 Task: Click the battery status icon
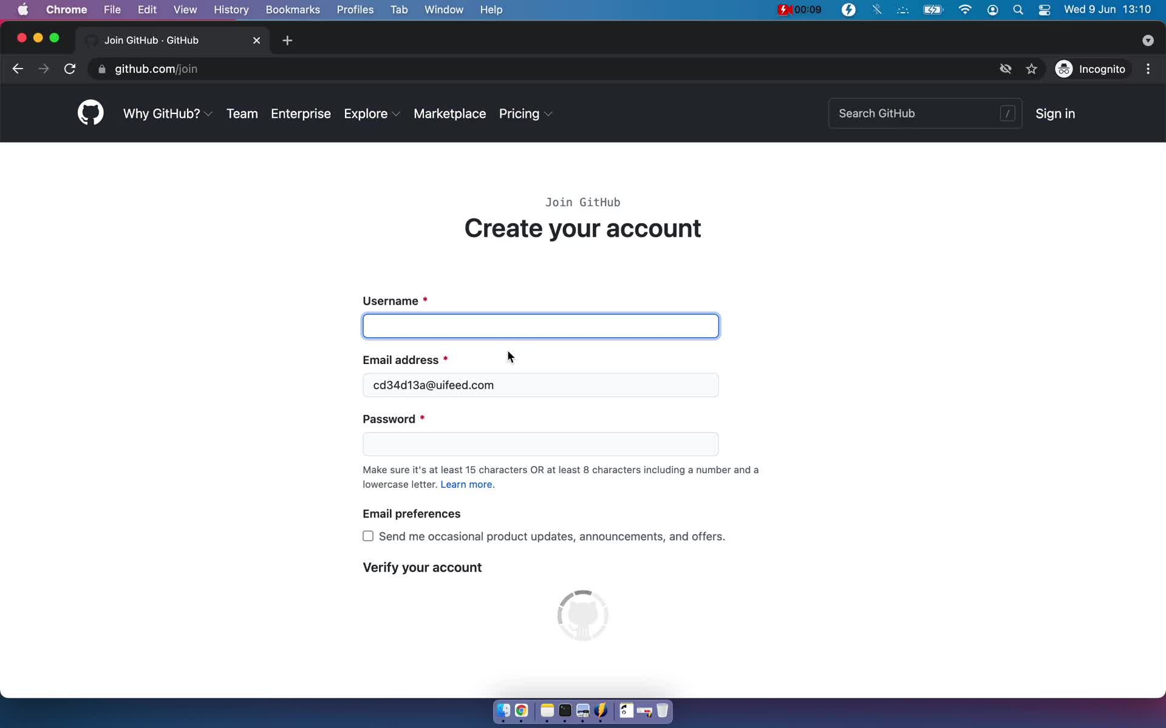(933, 10)
